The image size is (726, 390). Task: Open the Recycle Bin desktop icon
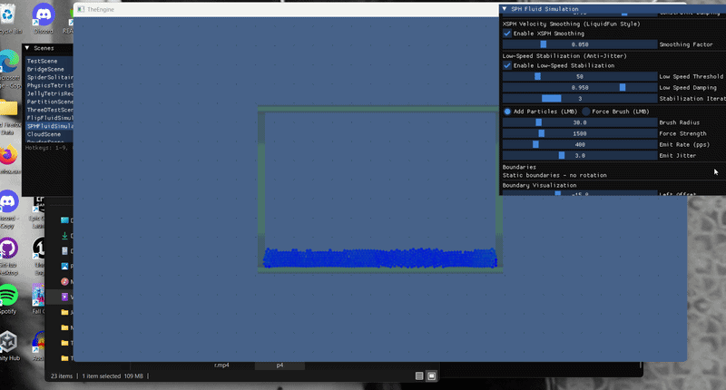pyautogui.click(x=8, y=16)
